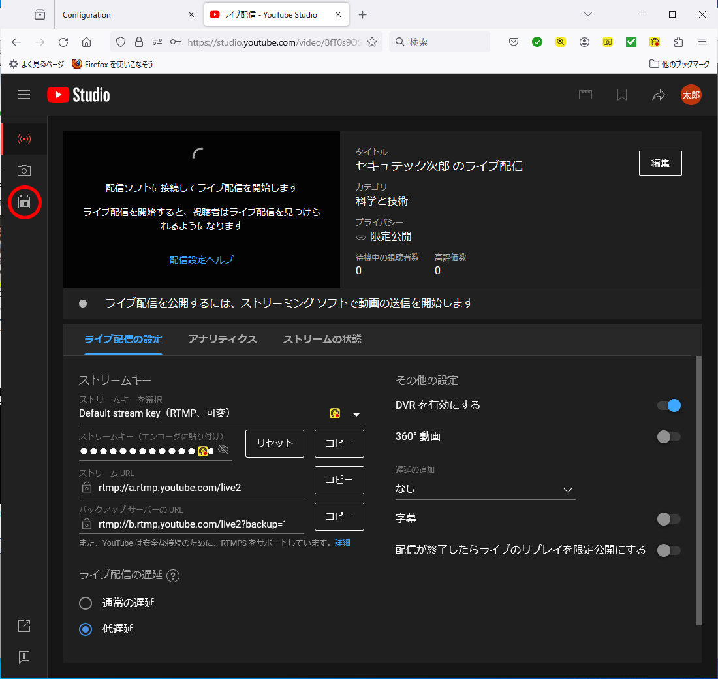Toggle replay unlisted after stream ends switch

(669, 550)
